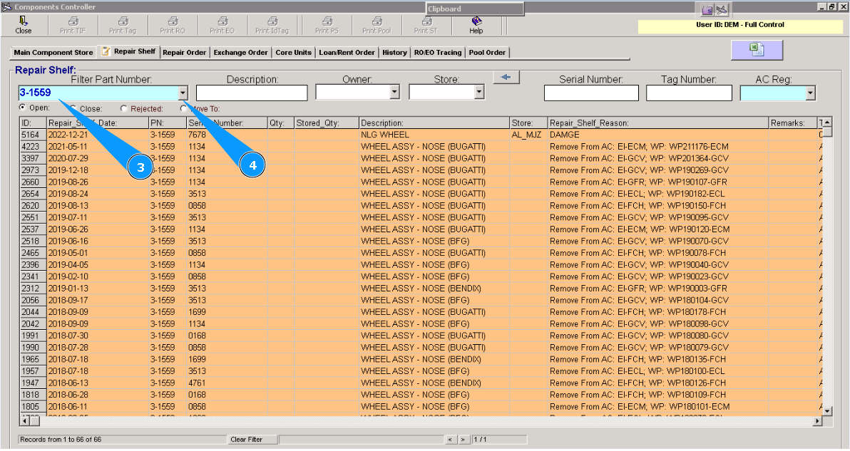The height and width of the screenshot is (451, 850).
Task: Click the Repair_Shelf_Reason column header
Action: coord(657,123)
